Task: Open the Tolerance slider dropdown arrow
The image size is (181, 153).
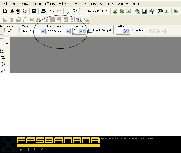Action: pos(84,31)
